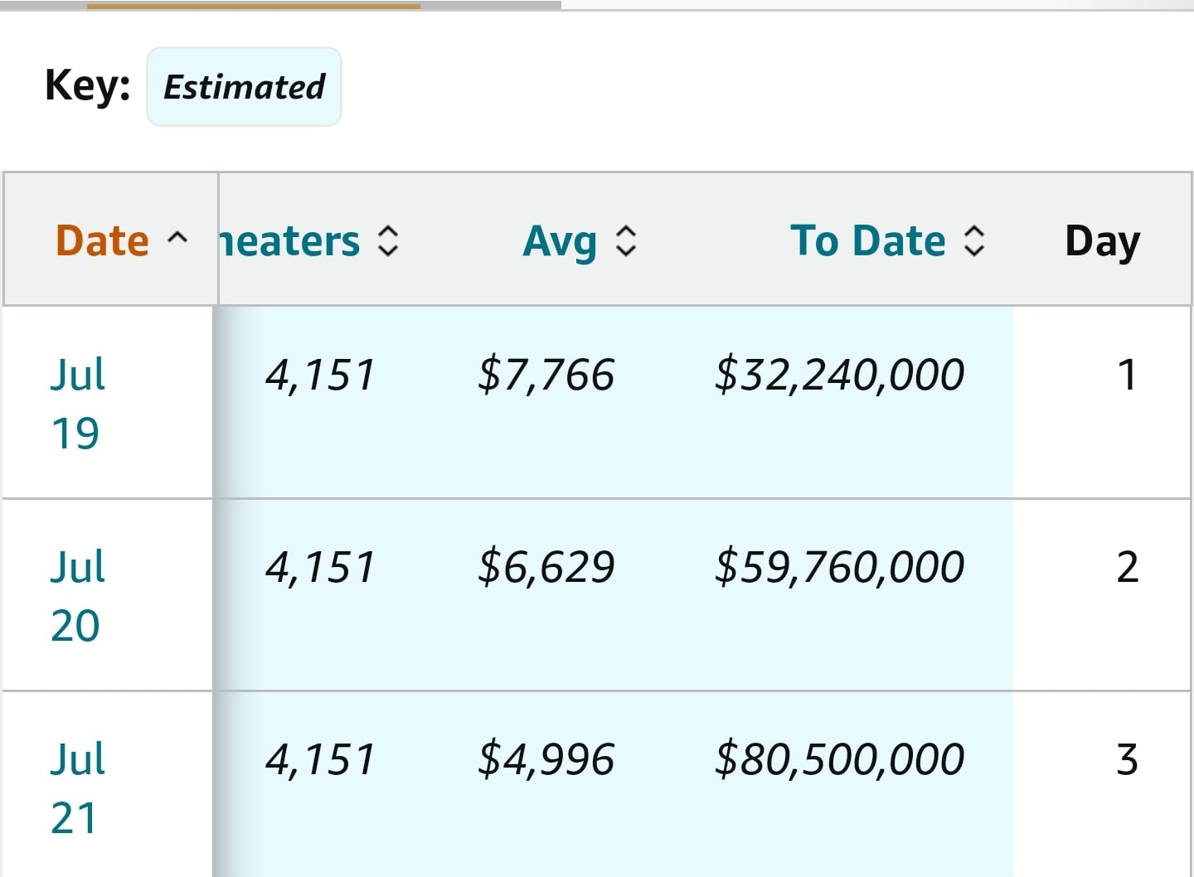Sort by To Date column header text
The height and width of the screenshot is (877, 1194).
pyautogui.click(x=867, y=240)
